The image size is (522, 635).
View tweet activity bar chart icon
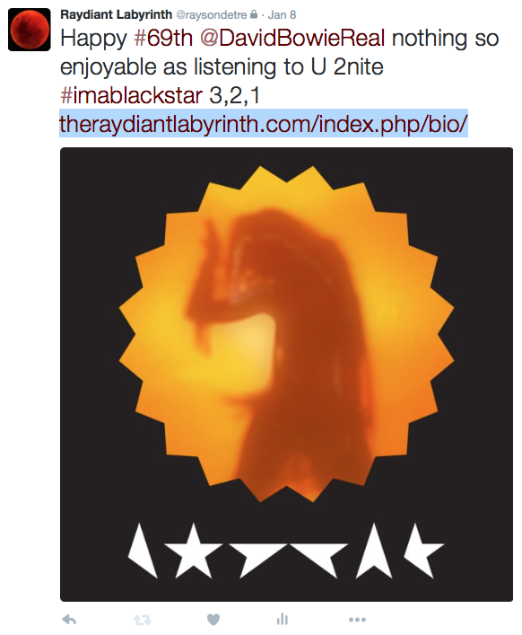click(283, 619)
